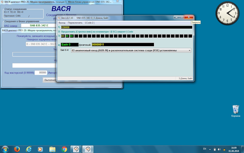Open the Выход menu in LCode
Viewport: 244px width, 153px height.
pyautogui.click(x=62, y=23)
